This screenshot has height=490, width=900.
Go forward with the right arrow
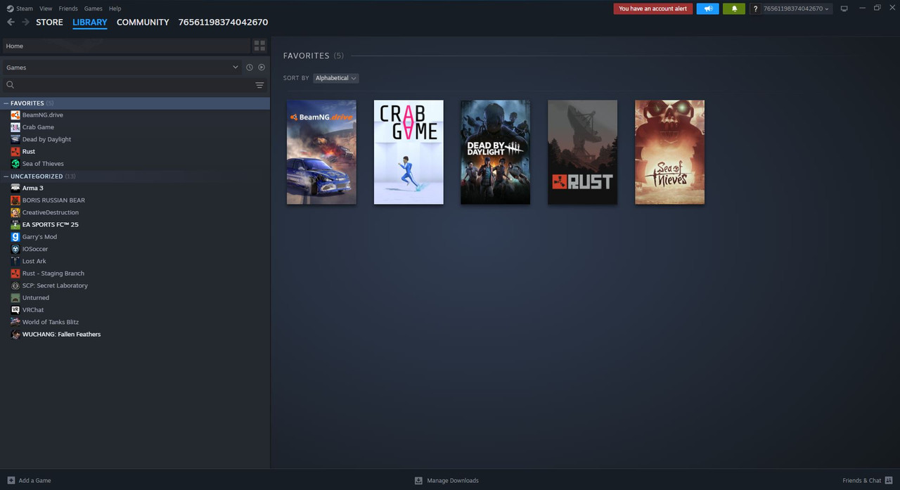tap(25, 22)
